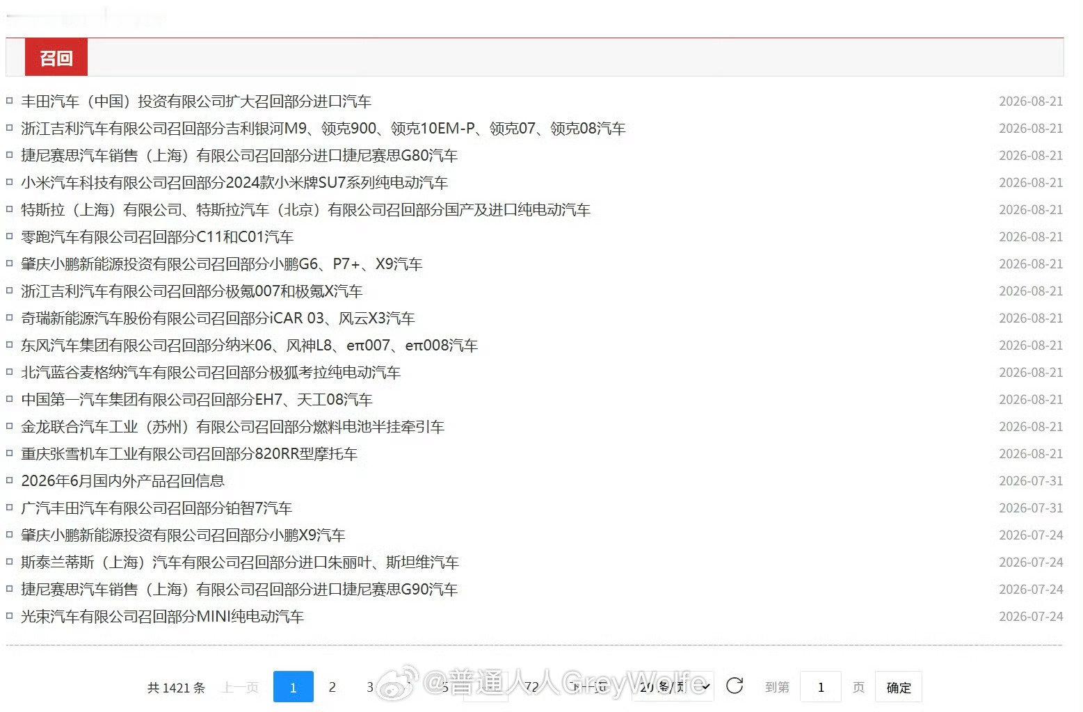Image resolution: width=1083 pixels, height=712 pixels.
Task: Jump to last page 72
Action: [x=531, y=687]
